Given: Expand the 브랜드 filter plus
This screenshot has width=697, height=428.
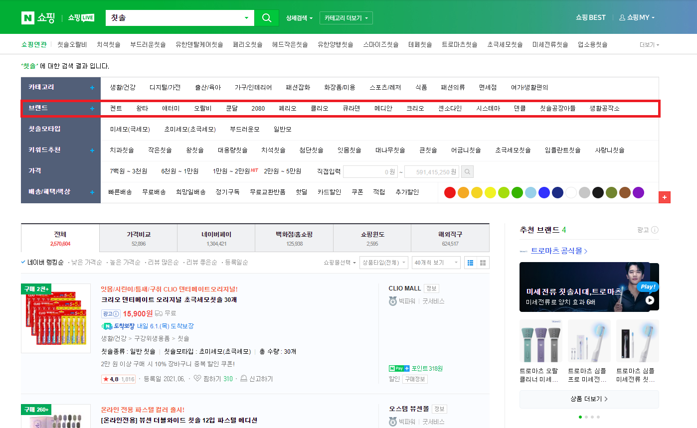Looking at the screenshot, I should click(92, 109).
